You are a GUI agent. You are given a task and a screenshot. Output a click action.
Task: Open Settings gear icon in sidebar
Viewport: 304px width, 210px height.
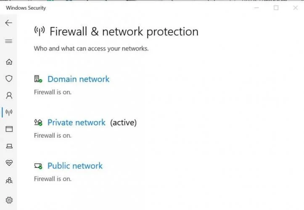(x=9, y=200)
